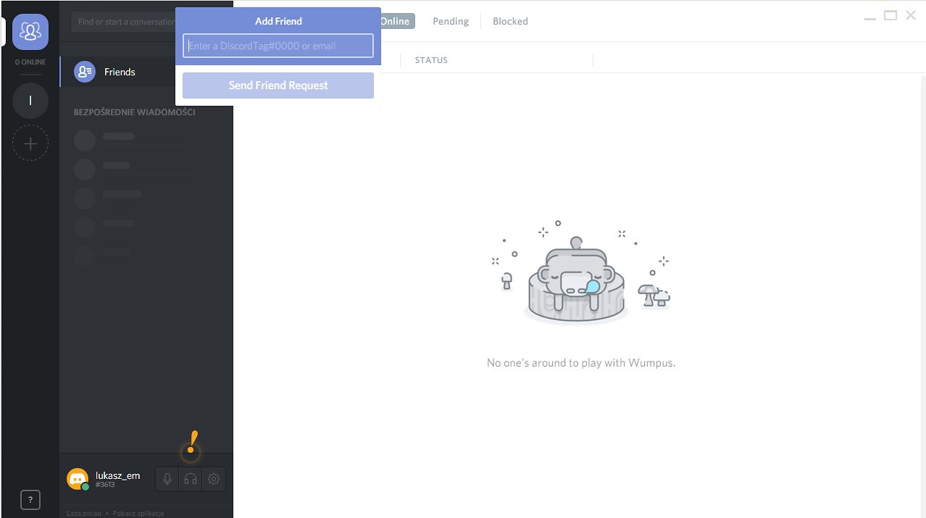Open the Friends home icon in server bar

[x=30, y=31]
